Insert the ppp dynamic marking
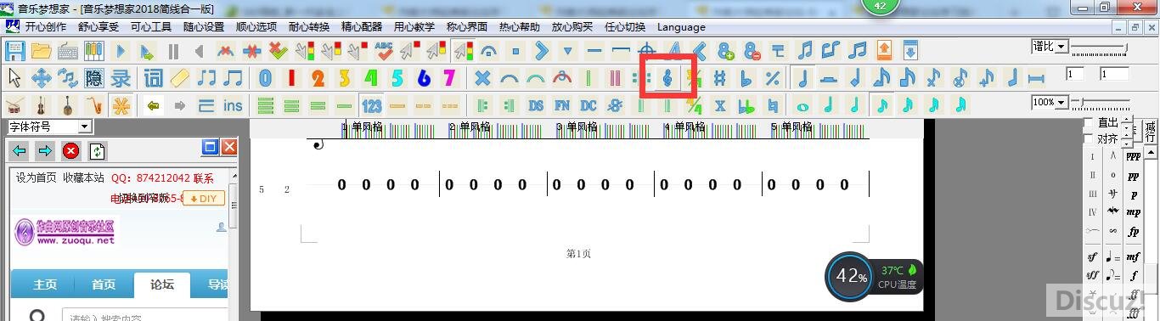 [x=1133, y=156]
